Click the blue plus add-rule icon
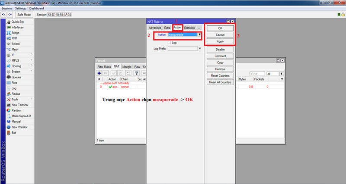 tap(99, 74)
